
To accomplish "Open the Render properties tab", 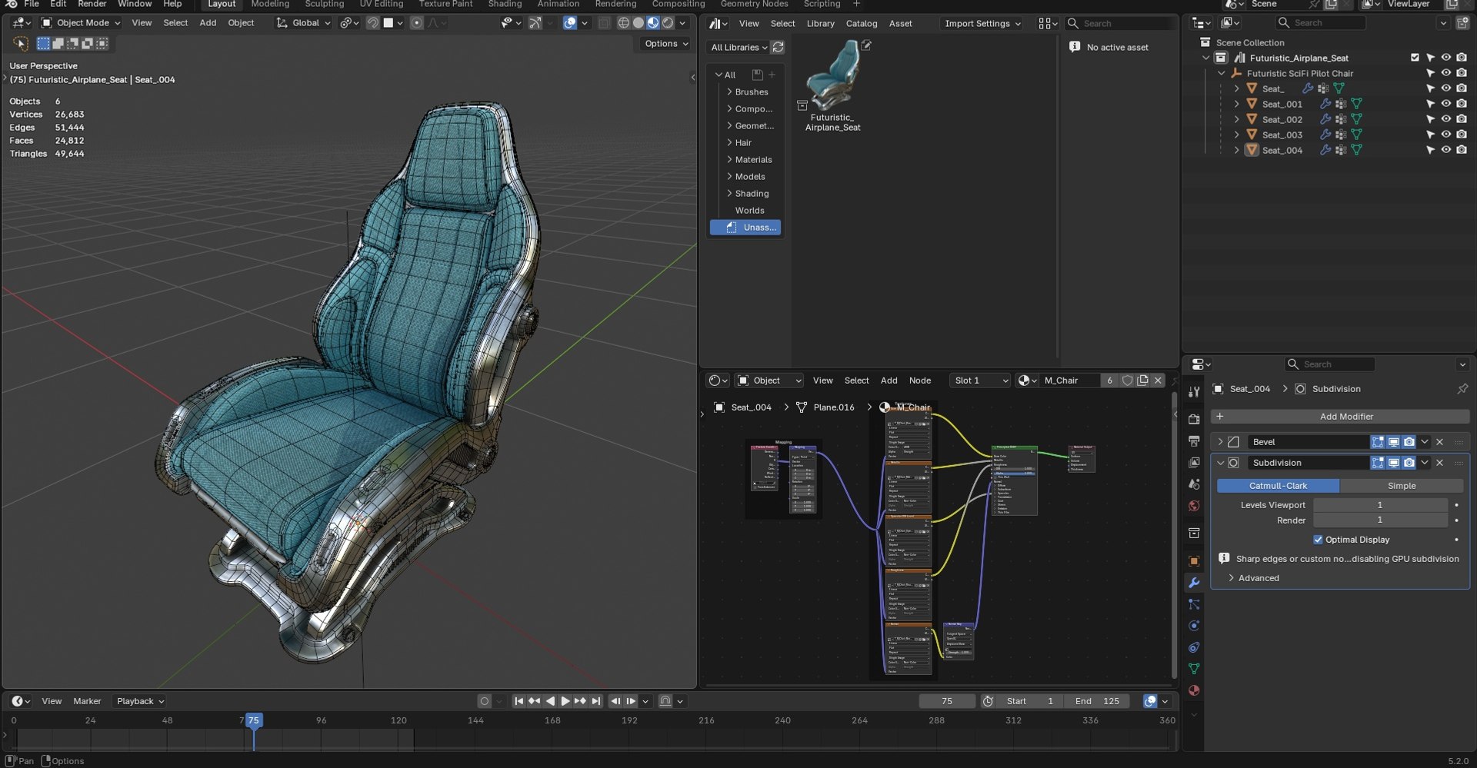I will (1194, 419).
